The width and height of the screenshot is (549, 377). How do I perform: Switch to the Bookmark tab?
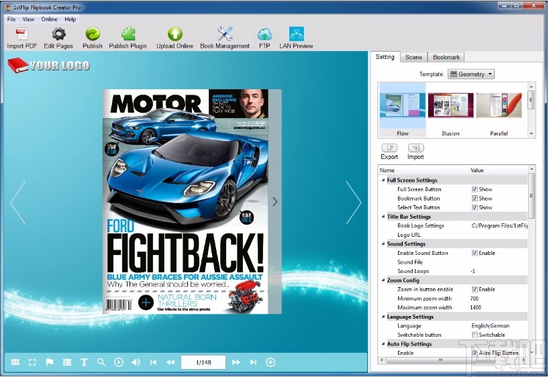(x=446, y=57)
